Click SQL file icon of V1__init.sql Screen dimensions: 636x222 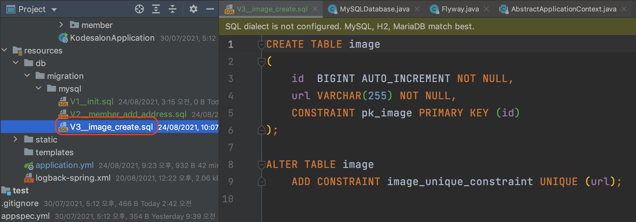click(63, 101)
